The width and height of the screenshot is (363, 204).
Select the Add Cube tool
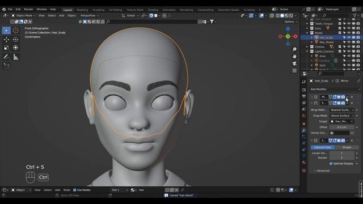pos(6,66)
